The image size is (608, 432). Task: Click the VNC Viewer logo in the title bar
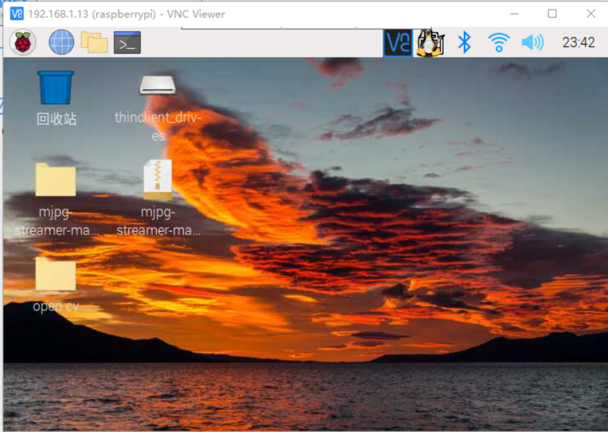[16, 14]
